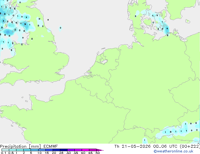This screenshot has width=200, height=154.
Task: Click the "00..06 UTC" time label
Action: [x=165, y=146]
